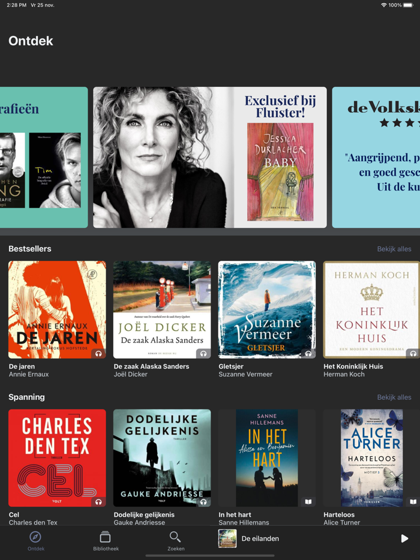Screen dimensions: 420x560
Task: Open the de Volkskrant review banner
Action: coord(376,157)
